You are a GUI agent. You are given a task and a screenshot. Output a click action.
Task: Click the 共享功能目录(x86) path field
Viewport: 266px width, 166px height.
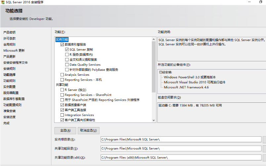pyautogui.click(x=181, y=157)
